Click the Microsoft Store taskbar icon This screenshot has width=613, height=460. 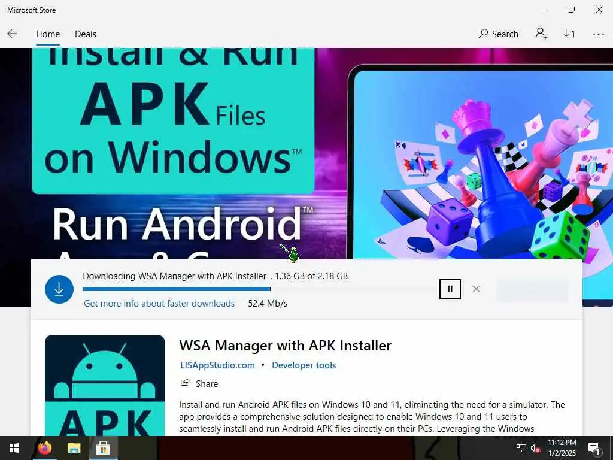coord(103,448)
